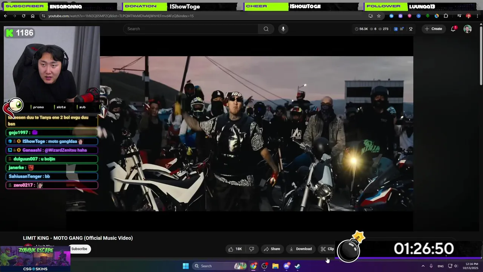Click chat message from gojo1997
The image size is (483, 272).
click(52, 133)
